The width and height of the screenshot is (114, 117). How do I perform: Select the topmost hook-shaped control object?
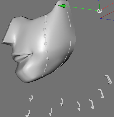pyautogui.click(x=108, y=79)
